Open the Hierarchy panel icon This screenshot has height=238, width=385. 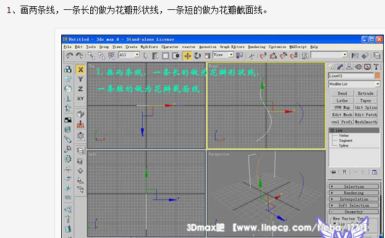(349, 67)
